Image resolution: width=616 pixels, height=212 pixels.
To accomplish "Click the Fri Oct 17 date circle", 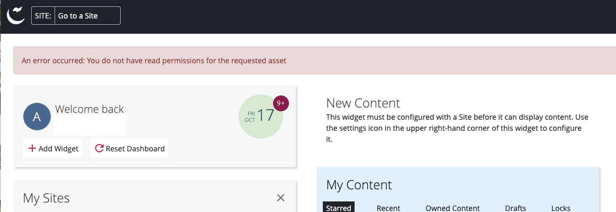I will pyautogui.click(x=259, y=117).
